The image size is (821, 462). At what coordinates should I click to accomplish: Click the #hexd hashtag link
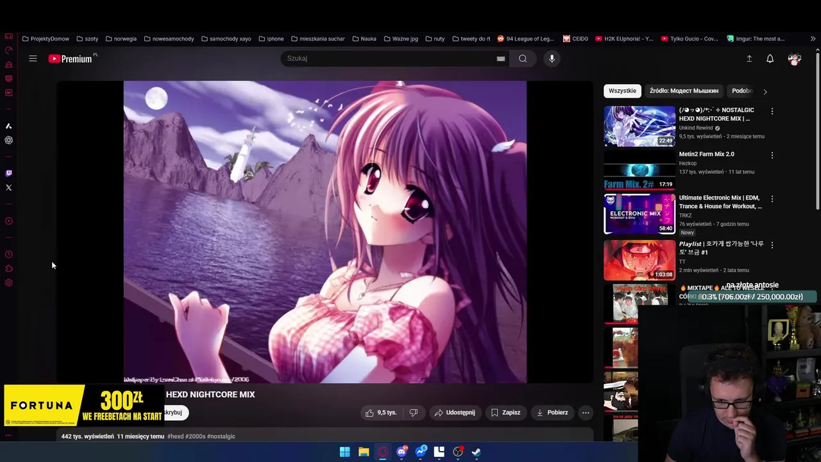point(175,436)
